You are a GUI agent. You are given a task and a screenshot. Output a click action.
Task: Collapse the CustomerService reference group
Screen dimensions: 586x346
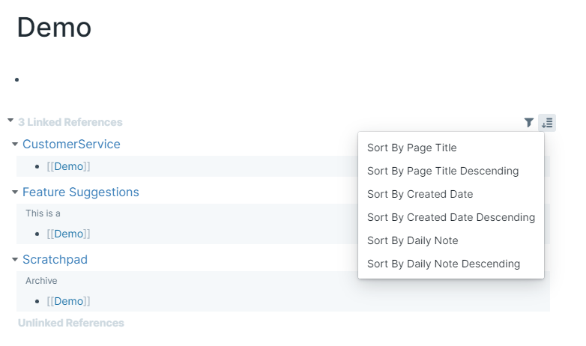tap(15, 145)
